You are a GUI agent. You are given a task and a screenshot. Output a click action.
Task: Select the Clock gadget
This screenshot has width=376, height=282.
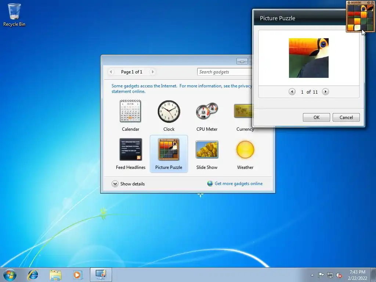pyautogui.click(x=169, y=115)
